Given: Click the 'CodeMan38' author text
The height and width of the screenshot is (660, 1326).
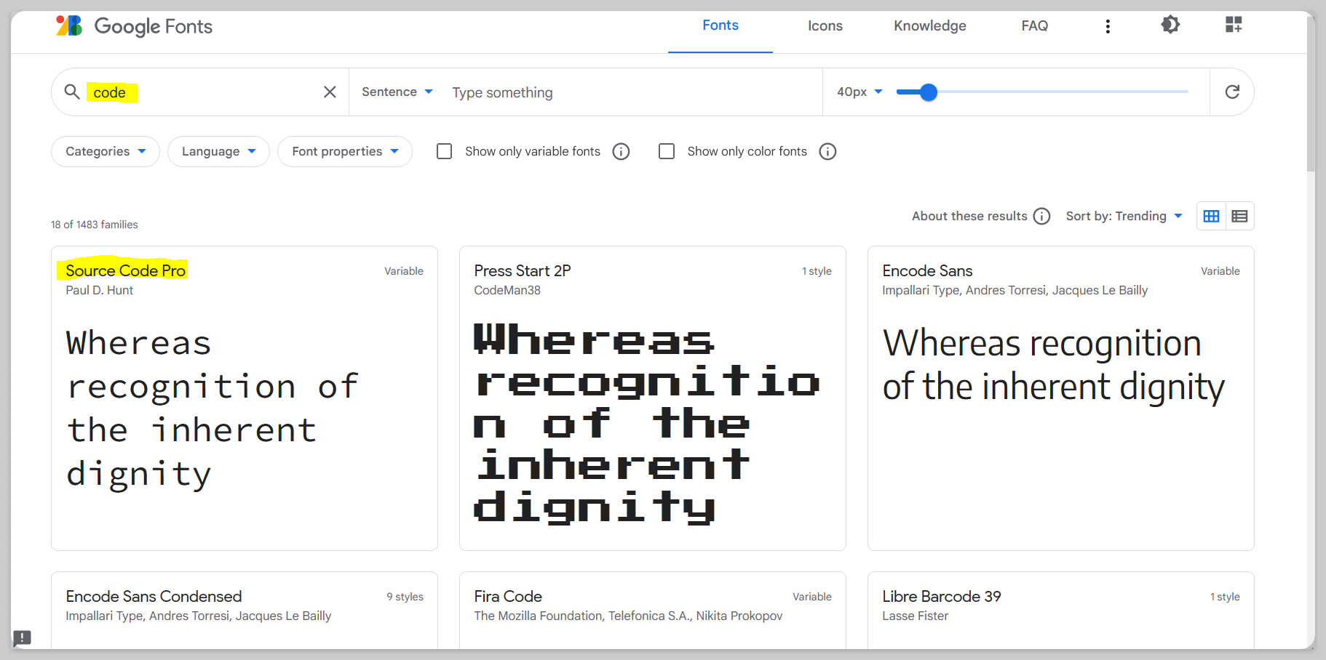Looking at the screenshot, I should [507, 290].
